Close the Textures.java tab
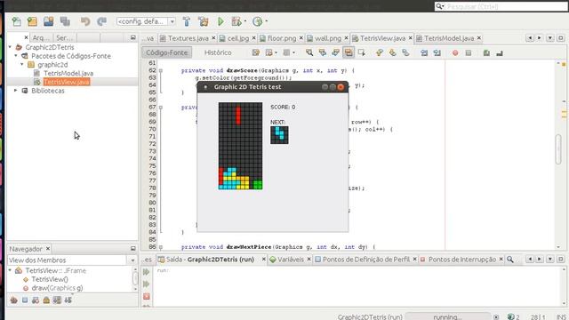This screenshot has width=569, height=320. 213,37
